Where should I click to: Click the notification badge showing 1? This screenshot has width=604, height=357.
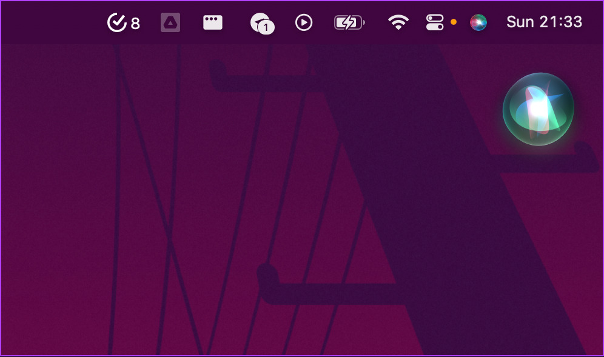tap(266, 28)
